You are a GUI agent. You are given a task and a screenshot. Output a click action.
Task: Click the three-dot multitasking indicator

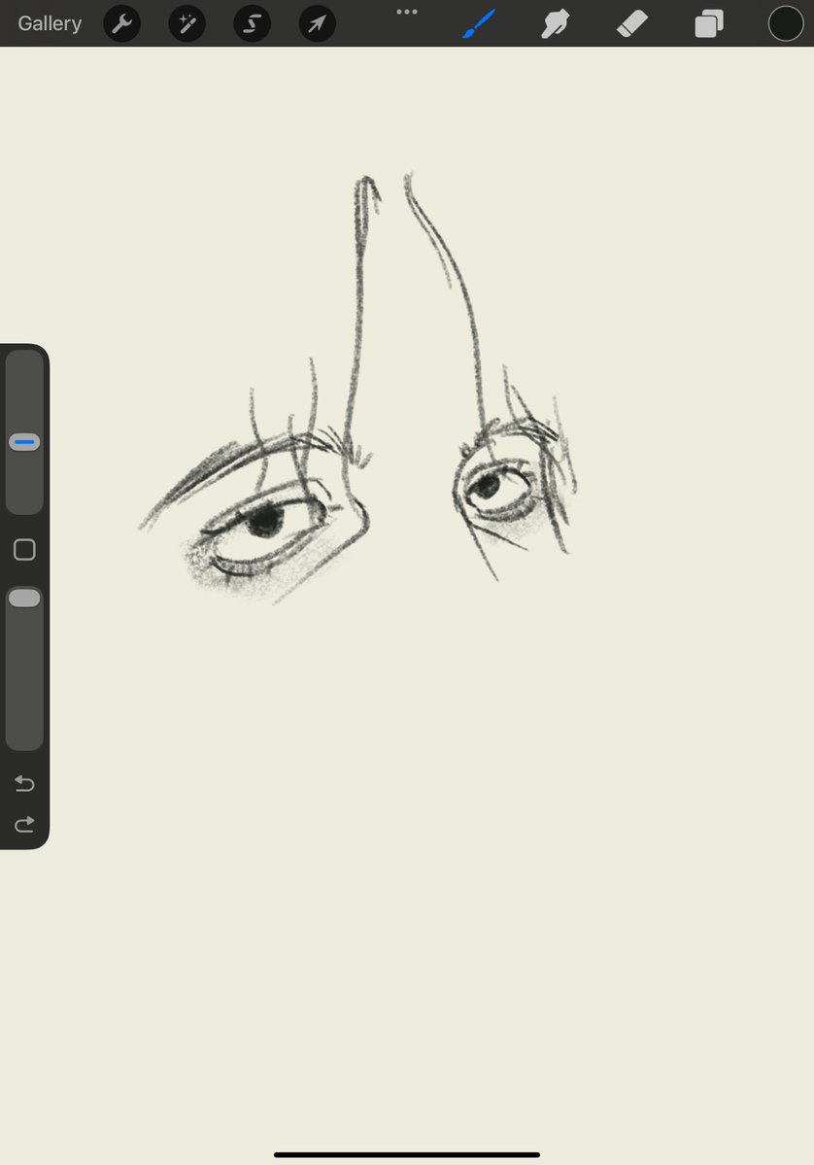(x=407, y=12)
